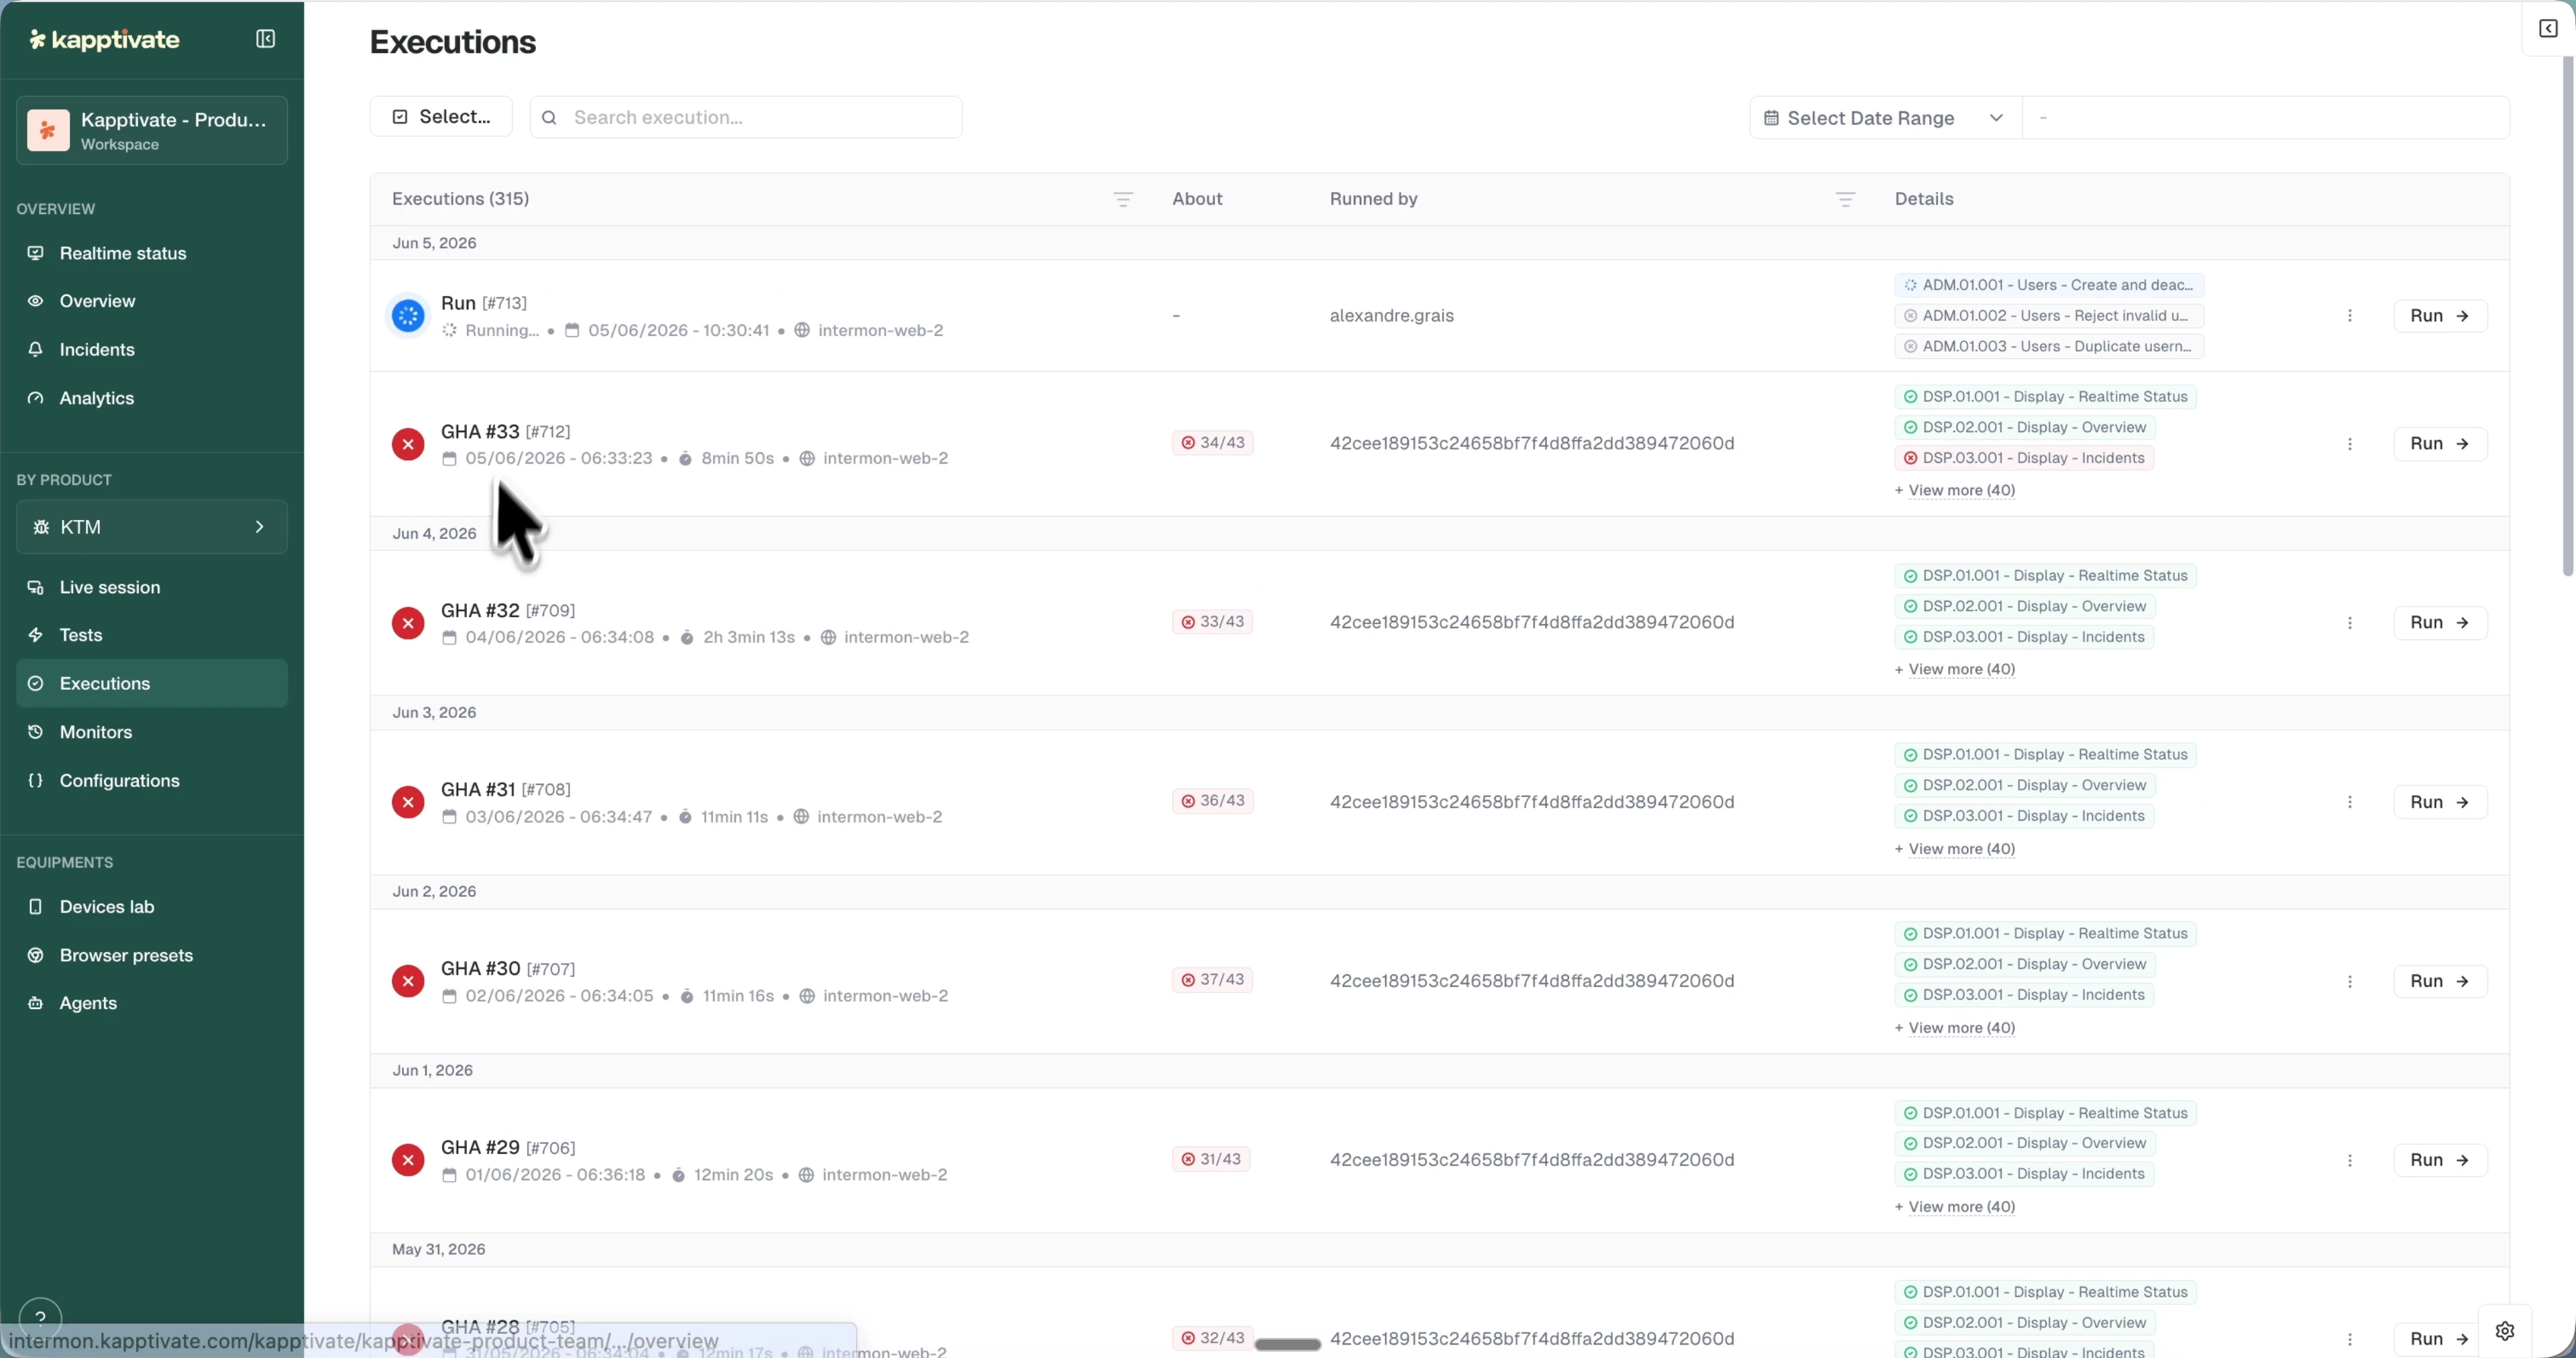Focus the Search execution field
The height and width of the screenshot is (1358, 2576).
(x=746, y=118)
